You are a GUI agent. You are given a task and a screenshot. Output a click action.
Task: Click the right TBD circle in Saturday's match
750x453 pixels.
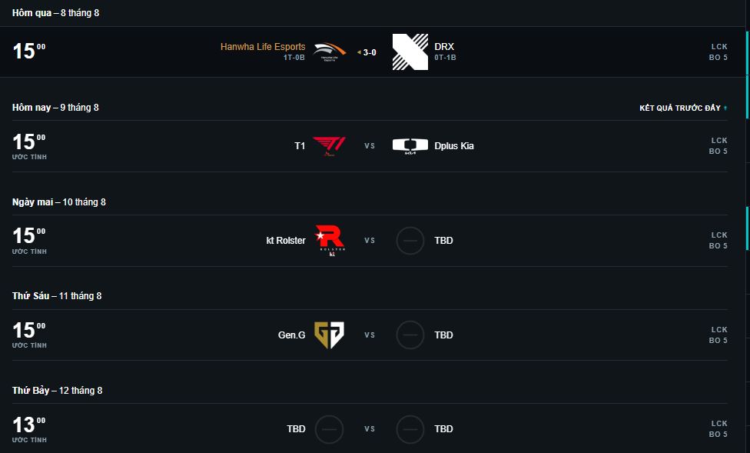coord(410,428)
